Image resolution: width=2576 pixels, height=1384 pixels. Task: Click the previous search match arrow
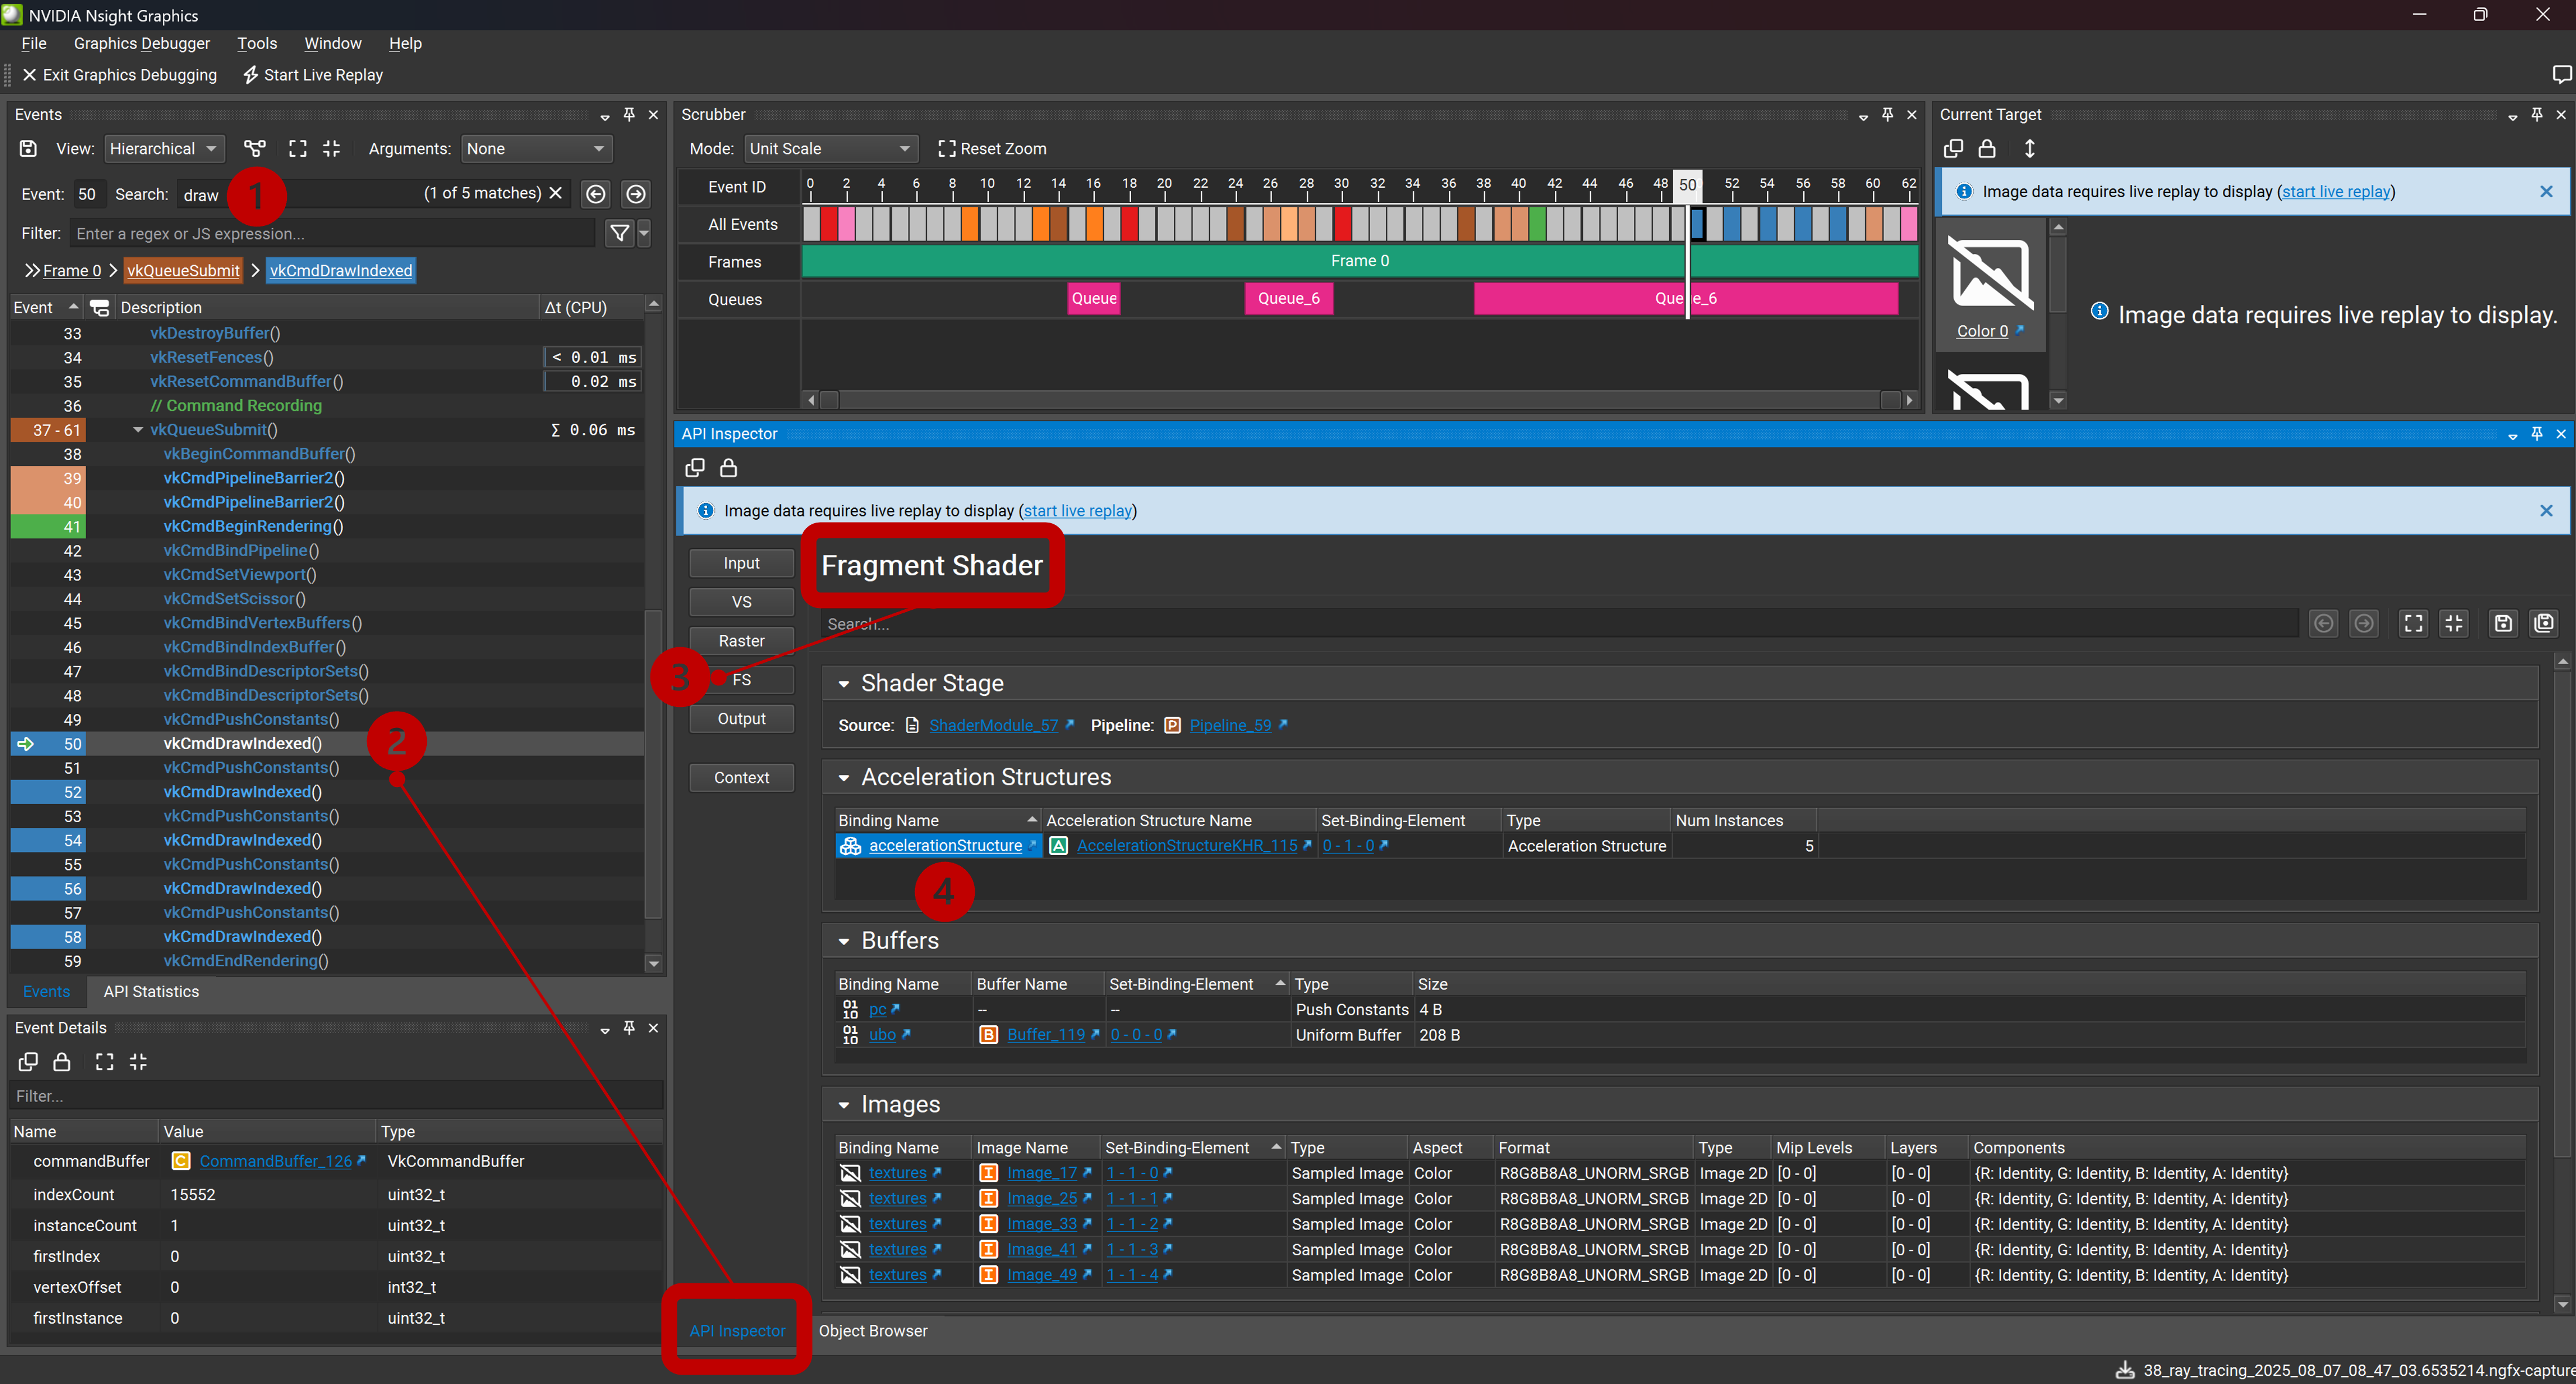point(596,194)
